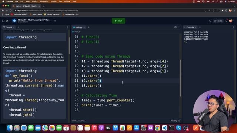Open the Chrome extensions puzzle icon
237x133 pixels.
pyautogui.click(x=222, y=10)
